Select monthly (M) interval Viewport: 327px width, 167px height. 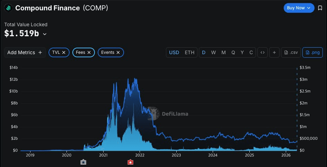pos(223,52)
